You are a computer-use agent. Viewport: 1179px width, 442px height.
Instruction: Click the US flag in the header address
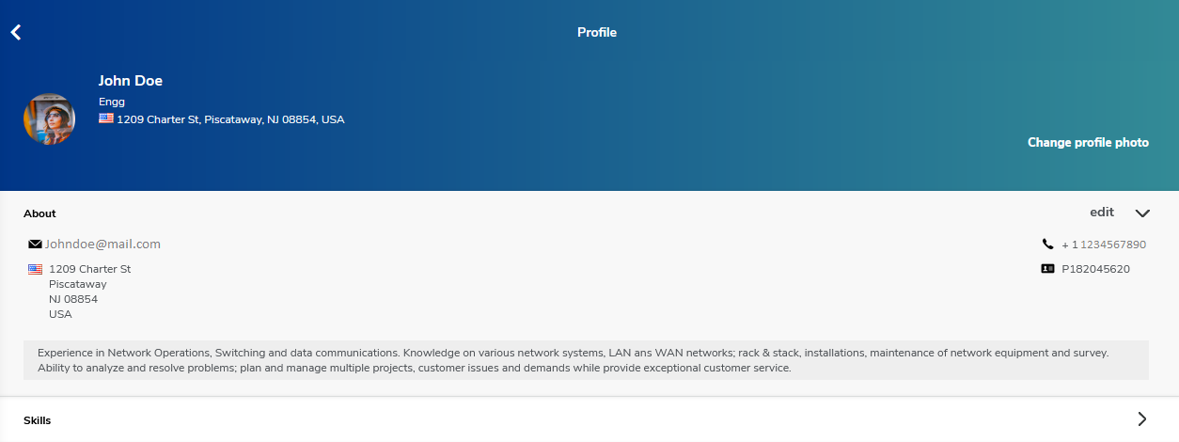(106, 118)
